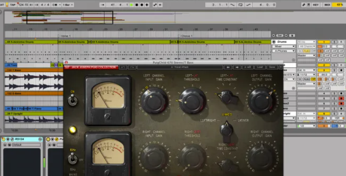346x176 pixels.
Task: Click the plugin undo arrow button
Action: (x=123, y=67)
